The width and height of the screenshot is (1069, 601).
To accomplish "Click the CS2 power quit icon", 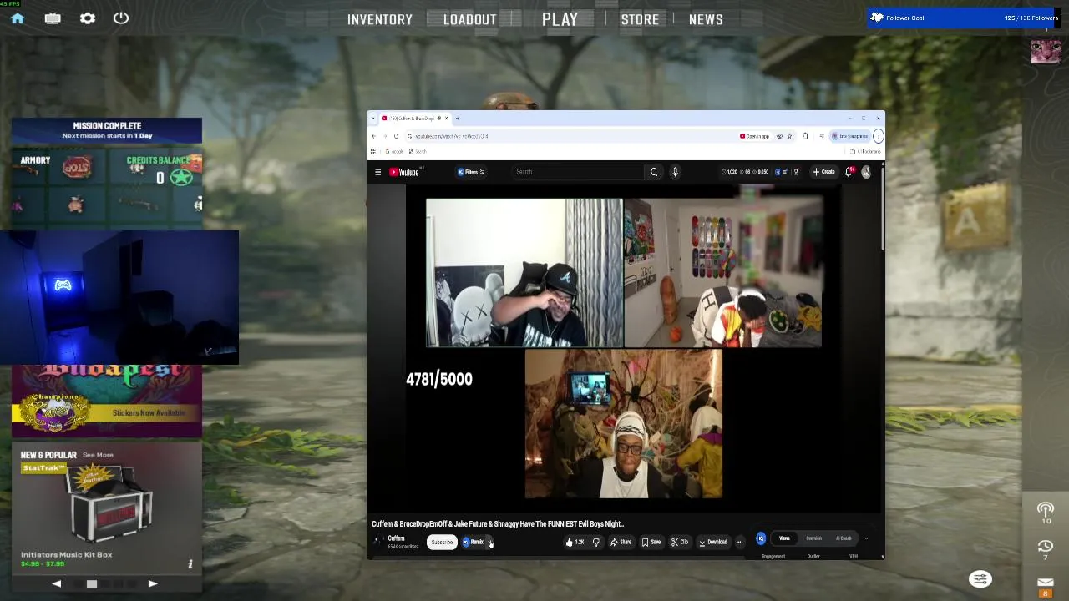I will coord(121,18).
